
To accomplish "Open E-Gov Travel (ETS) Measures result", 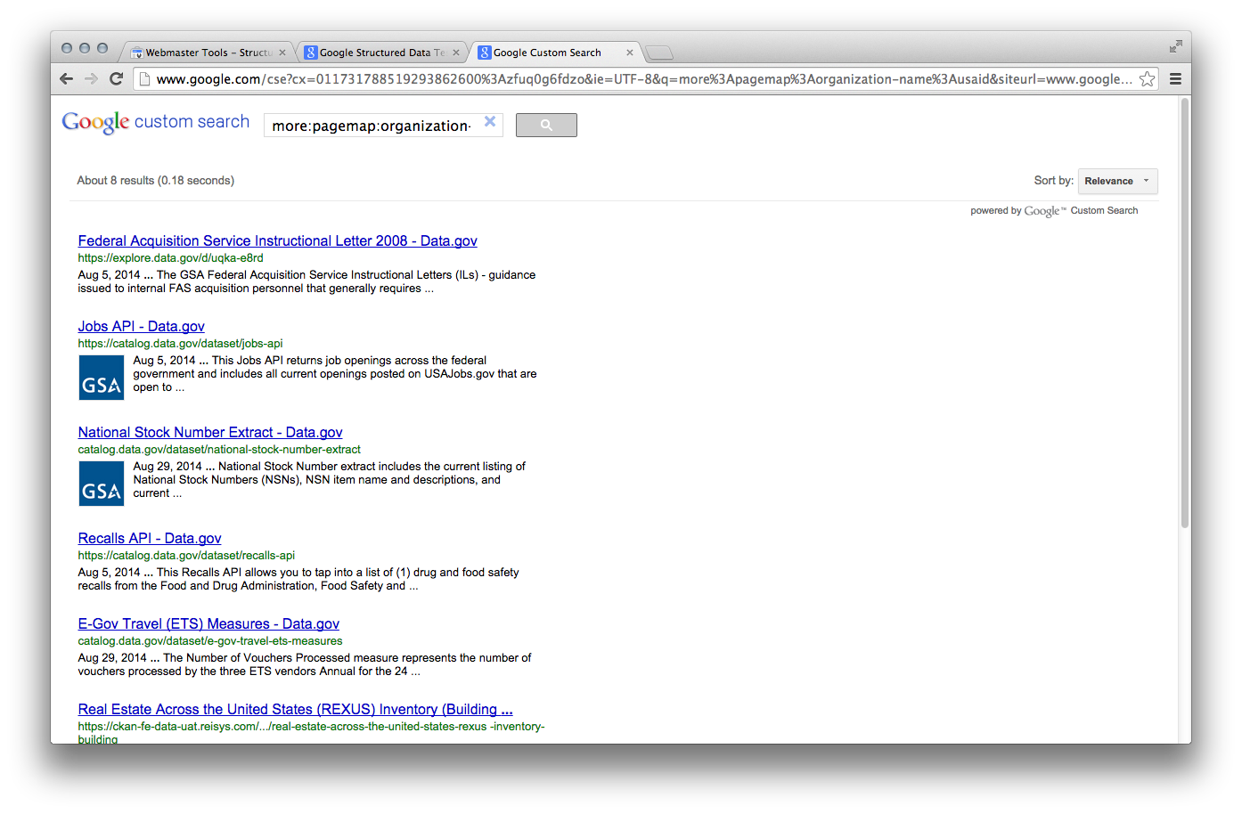I will tap(208, 623).
